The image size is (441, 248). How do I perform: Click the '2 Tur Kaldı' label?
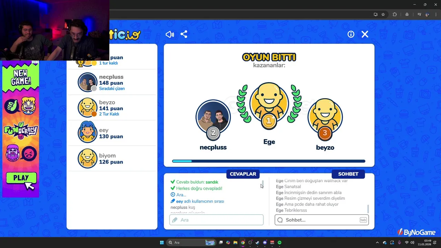109,114
